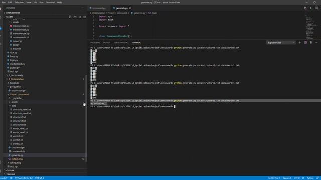Image resolution: width=321 pixels, height=180 pixels.
Task: Switch to the OUTPUT panel tab
Action: (107, 43)
